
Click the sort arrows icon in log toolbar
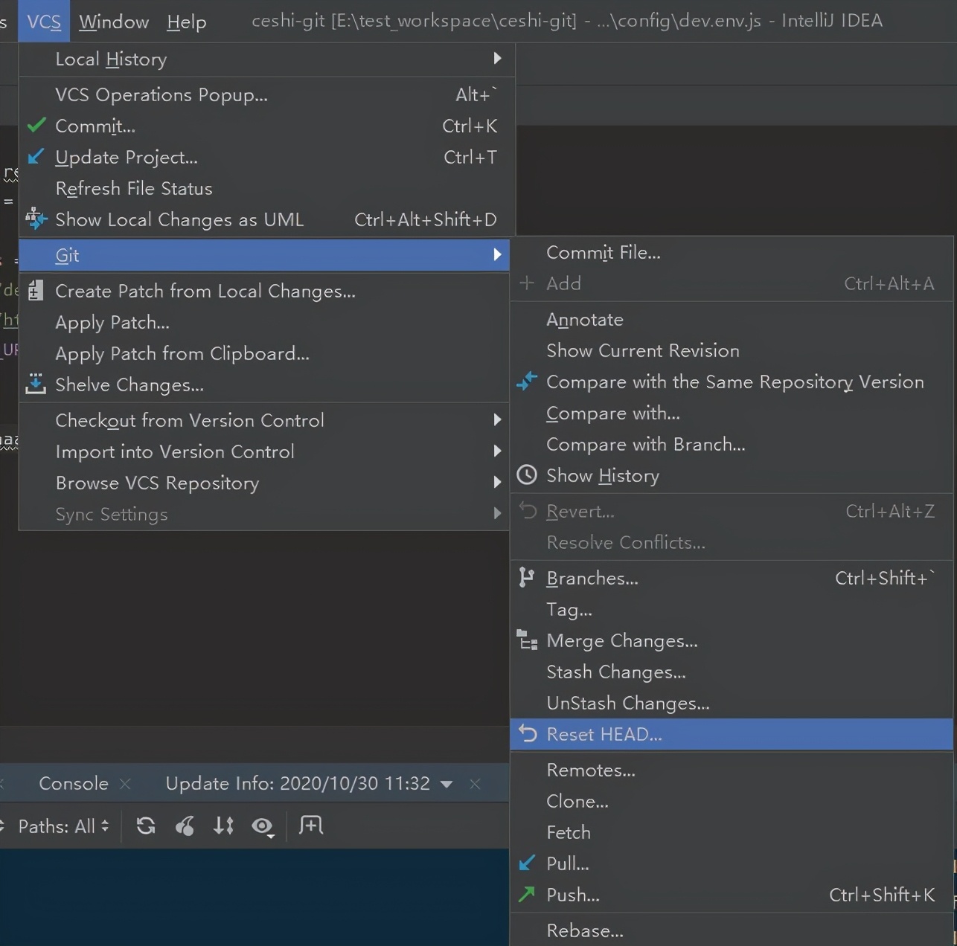tap(223, 826)
